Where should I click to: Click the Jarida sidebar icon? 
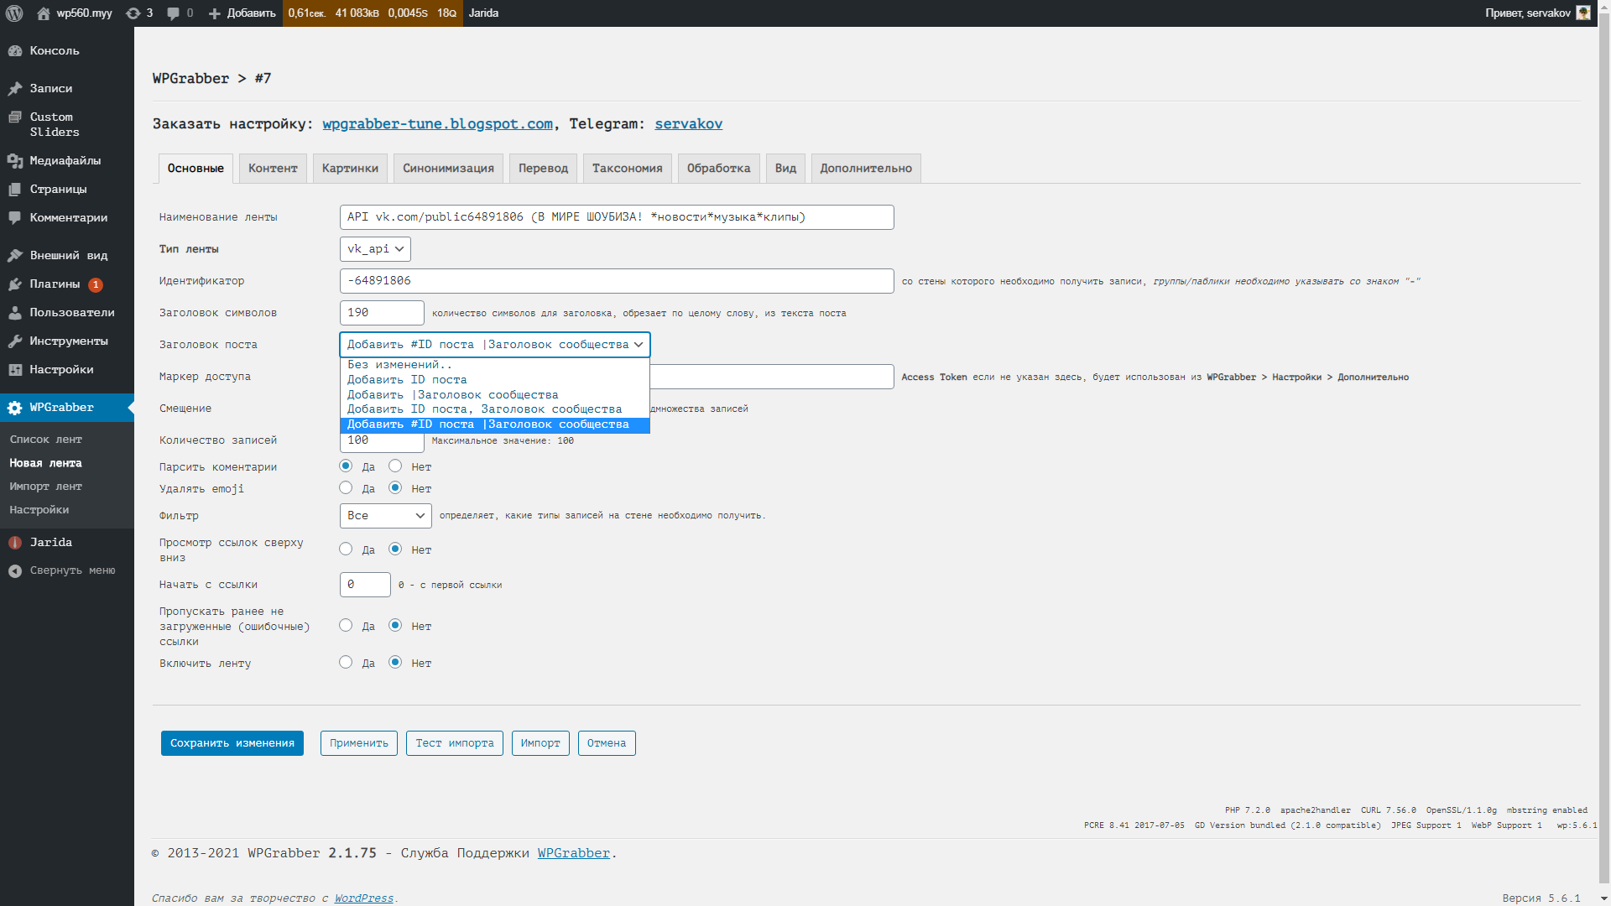tap(15, 543)
